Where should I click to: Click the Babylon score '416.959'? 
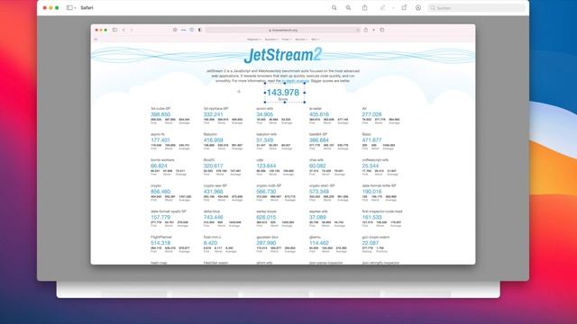[213, 140]
